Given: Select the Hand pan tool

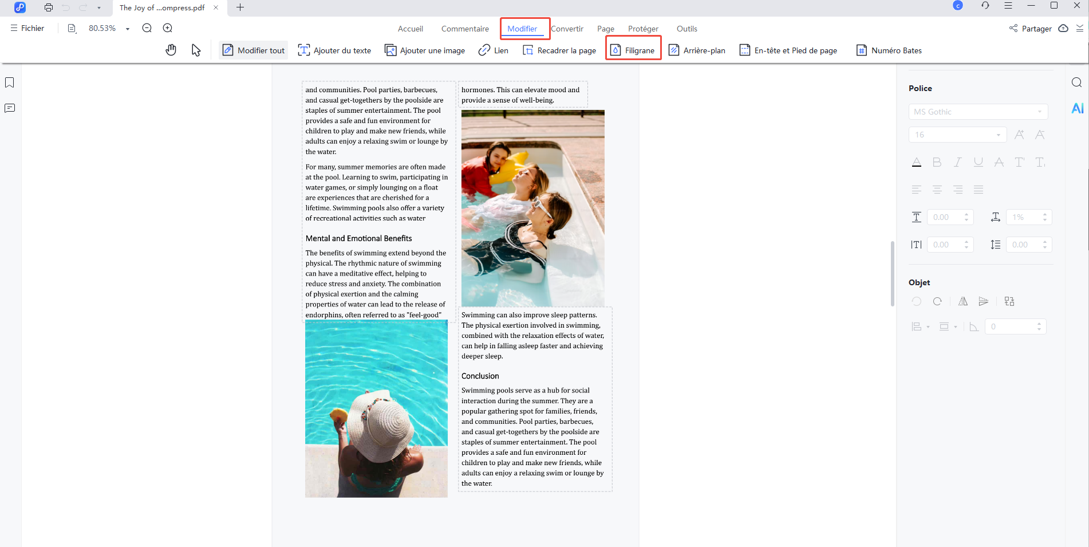Looking at the screenshot, I should point(171,50).
